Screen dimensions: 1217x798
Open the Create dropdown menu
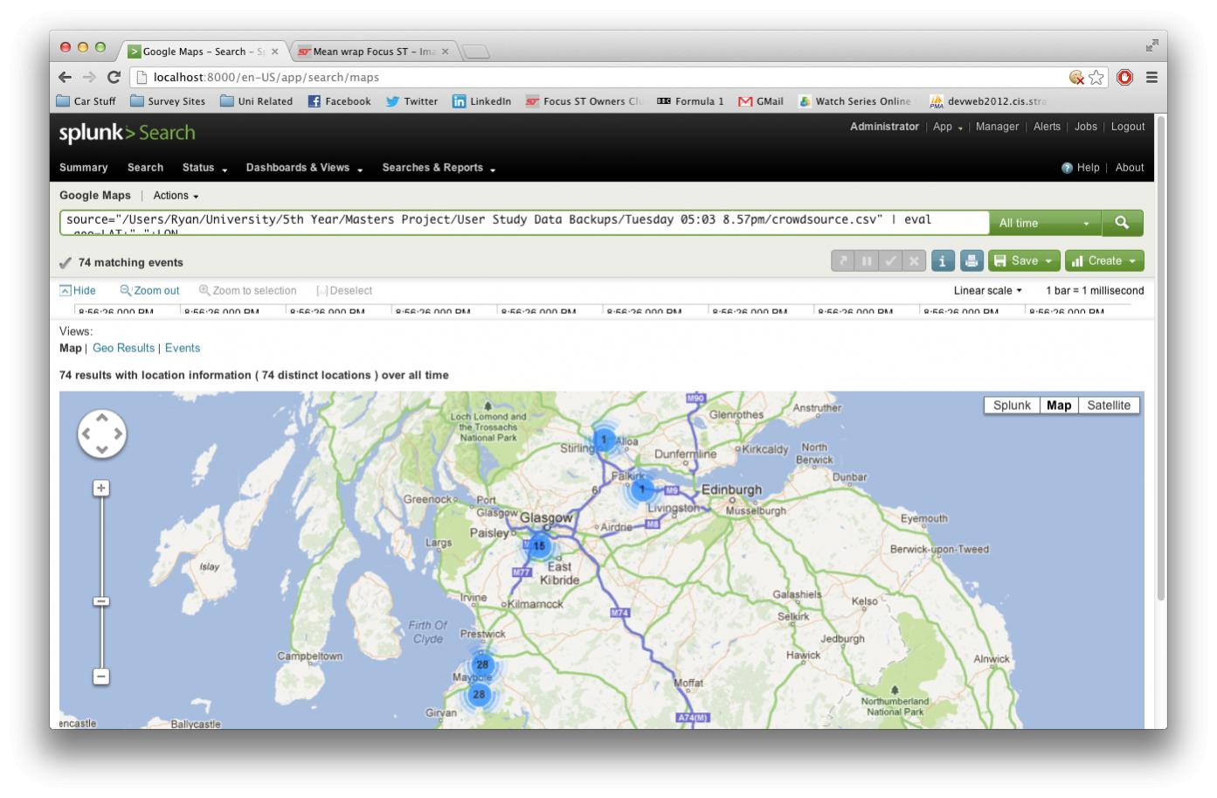pyautogui.click(x=1103, y=260)
